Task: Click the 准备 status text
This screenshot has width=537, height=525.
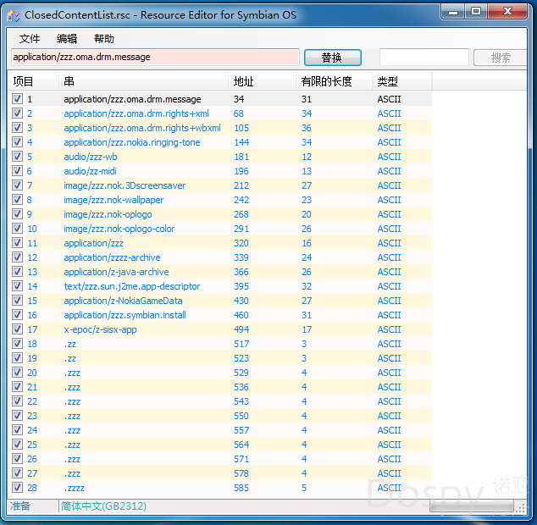Action: click(20, 506)
